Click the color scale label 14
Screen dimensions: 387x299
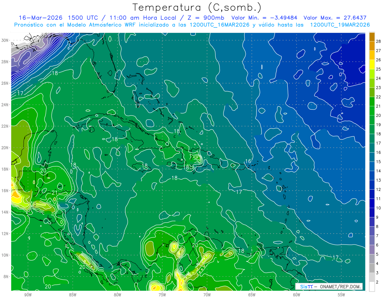tap(378, 171)
